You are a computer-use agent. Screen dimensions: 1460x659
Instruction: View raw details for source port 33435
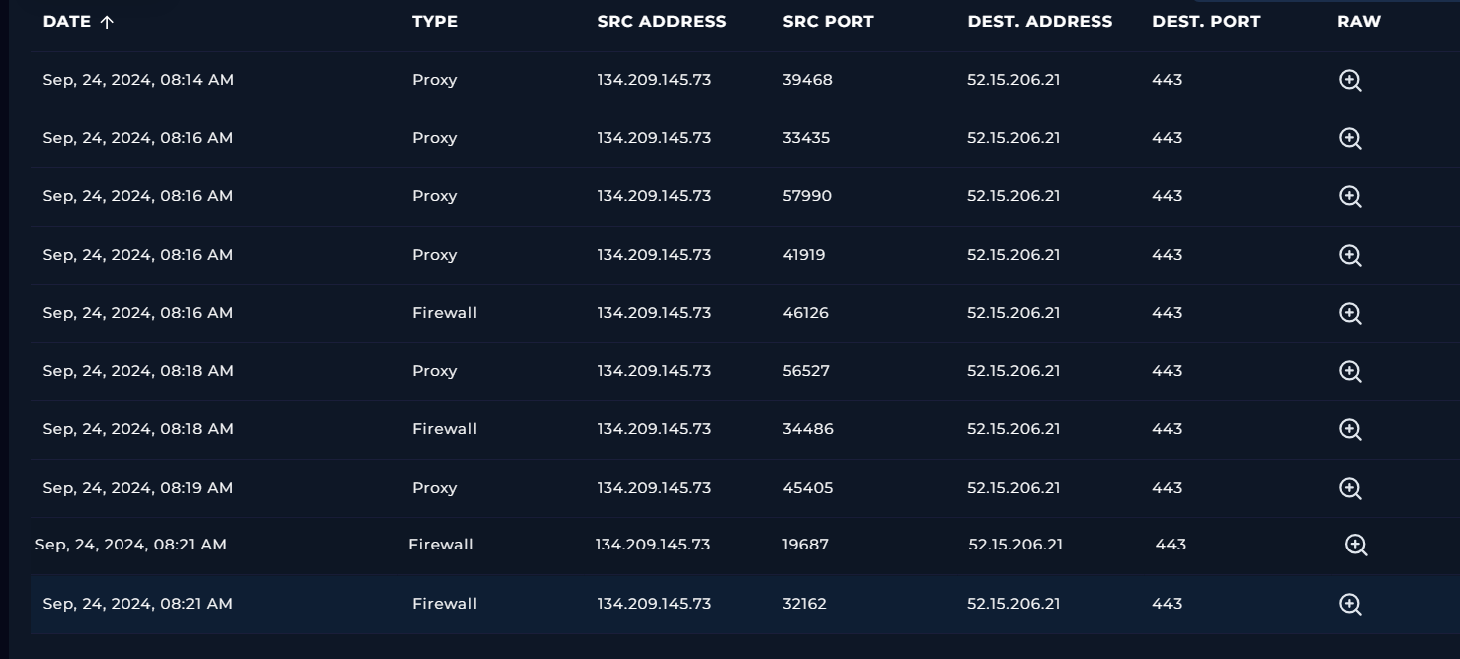pyautogui.click(x=1350, y=138)
